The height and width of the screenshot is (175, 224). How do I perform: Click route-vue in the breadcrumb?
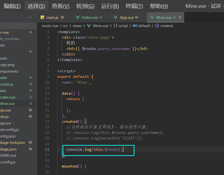click(50, 26)
